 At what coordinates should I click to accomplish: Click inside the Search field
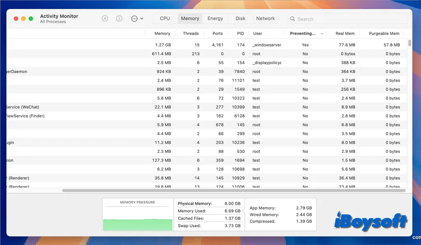click(x=347, y=19)
